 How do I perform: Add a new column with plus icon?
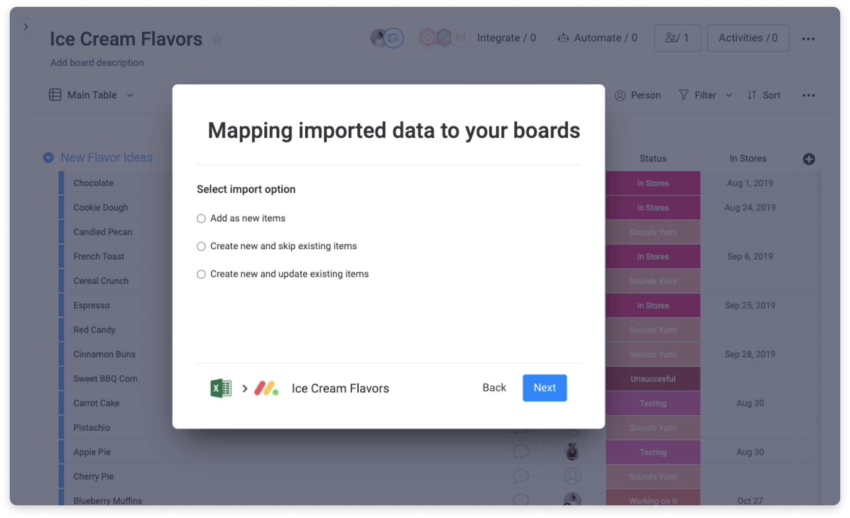pos(809,159)
